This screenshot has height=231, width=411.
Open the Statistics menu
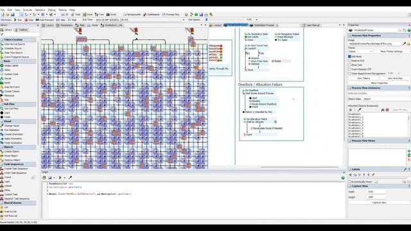tap(40, 10)
